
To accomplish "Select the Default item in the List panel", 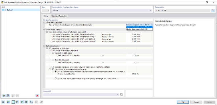I will pyautogui.click(x=21, y=10).
